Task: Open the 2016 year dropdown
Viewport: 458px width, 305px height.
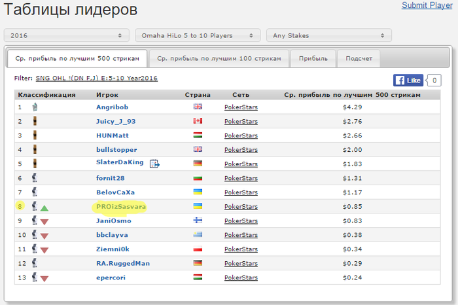Action: (67, 35)
